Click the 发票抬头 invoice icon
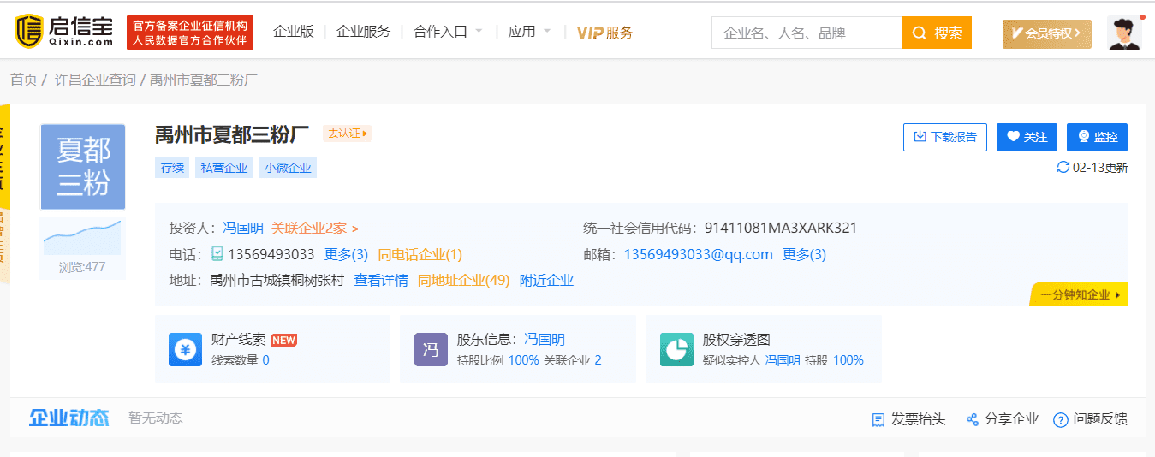The image size is (1155, 457). click(878, 419)
